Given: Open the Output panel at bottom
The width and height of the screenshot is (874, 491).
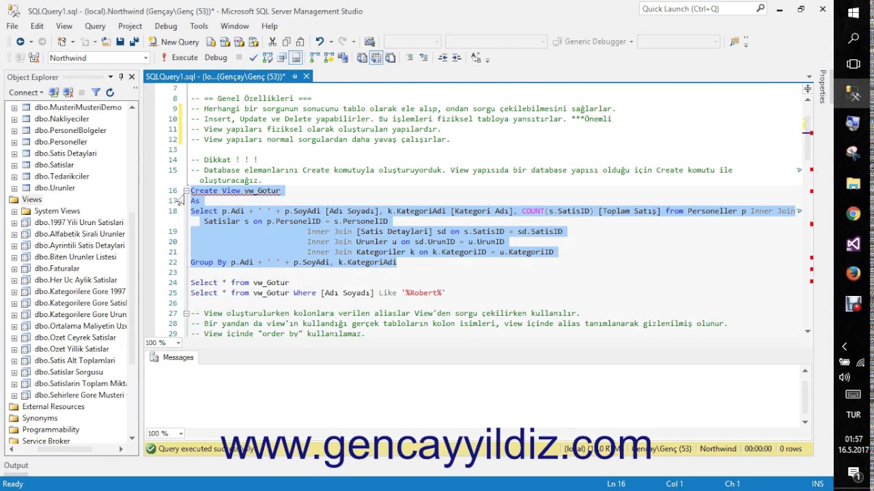Looking at the screenshot, I should pos(16,465).
